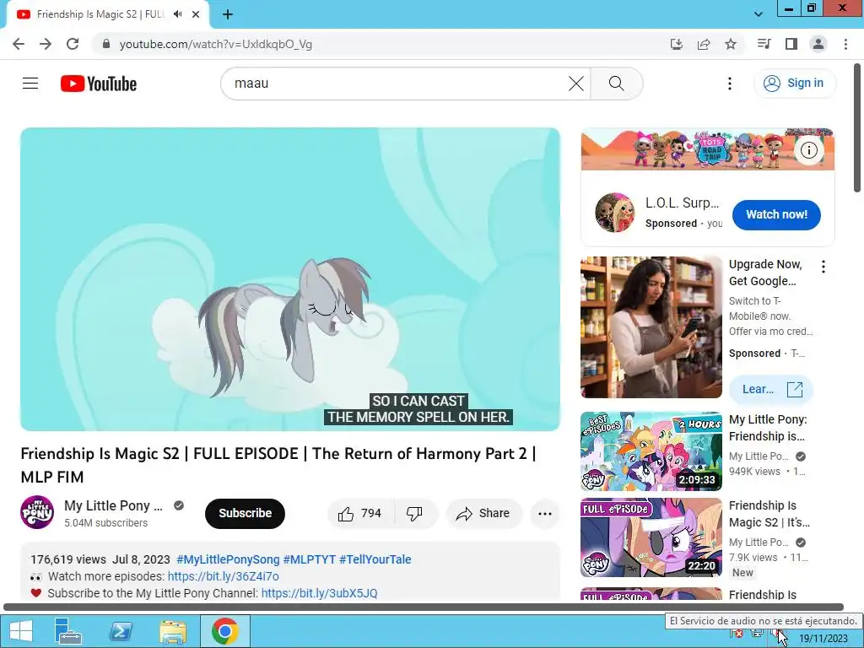Image resolution: width=864 pixels, height=648 pixels.
Task: Mute tab via the speaker icon on tab
Action: coord(177,14)
